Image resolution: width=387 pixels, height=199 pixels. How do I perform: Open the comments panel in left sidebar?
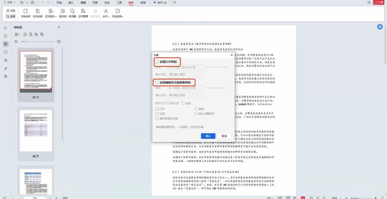5,52
